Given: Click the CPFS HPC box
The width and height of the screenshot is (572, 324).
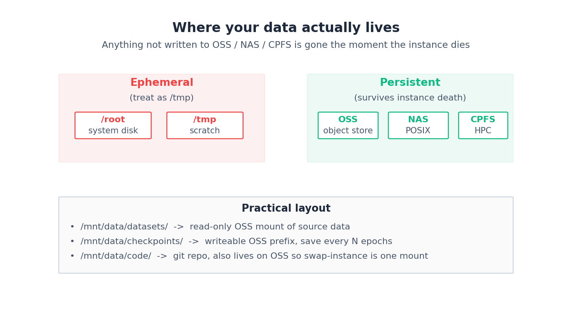Looking at the screenshot, I should 483,125.
